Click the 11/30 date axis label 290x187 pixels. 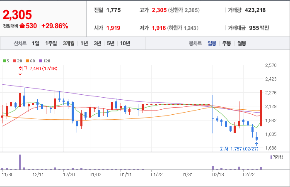(7, 175)
